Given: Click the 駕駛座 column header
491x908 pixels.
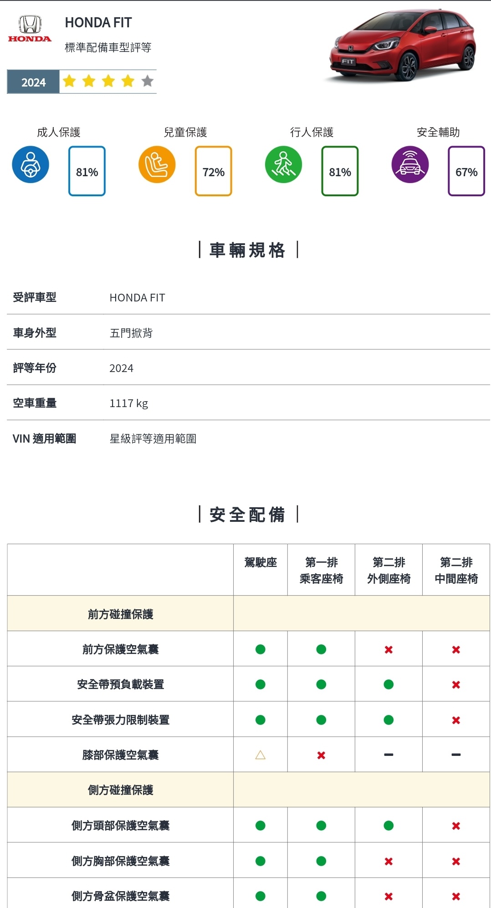Looking at the screenshot, I should 261,563.
